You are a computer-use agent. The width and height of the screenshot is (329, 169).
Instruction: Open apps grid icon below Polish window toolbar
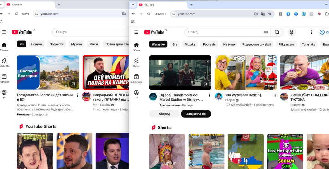[133, 22]
